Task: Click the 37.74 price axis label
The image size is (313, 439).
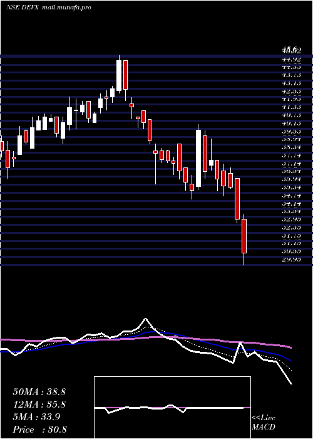Action: [291, 156]
